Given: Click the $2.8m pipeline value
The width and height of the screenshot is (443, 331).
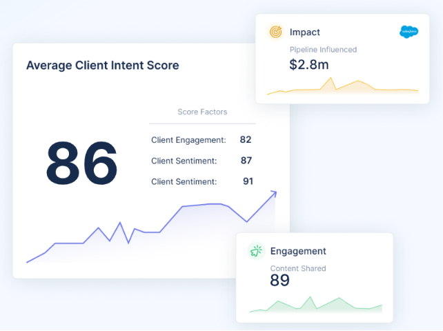Looking at the screenshot, I should [x=309, y=65].
